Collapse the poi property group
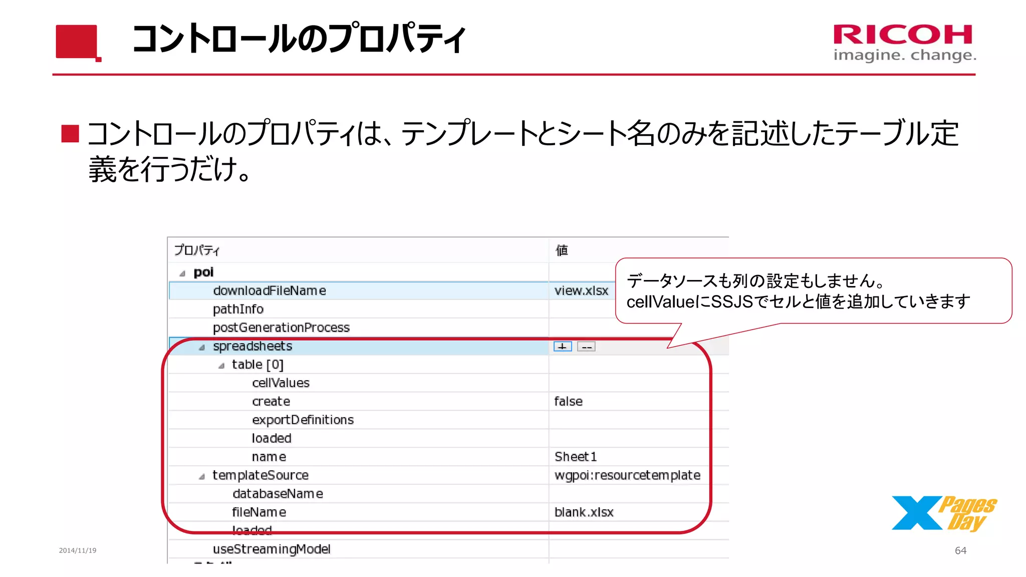This screenshot has width=1026, height=577. (x=182, y=273)
